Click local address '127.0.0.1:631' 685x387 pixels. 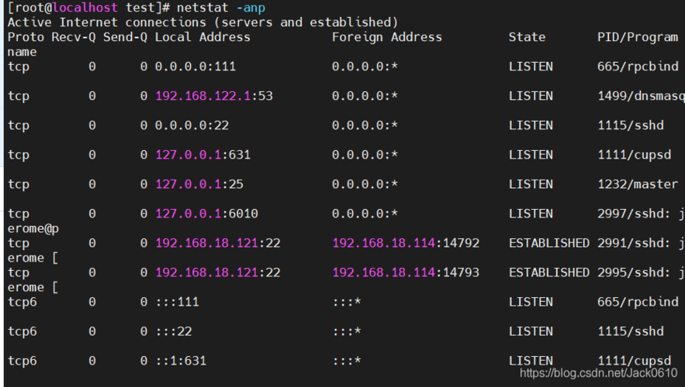(202, 155)
